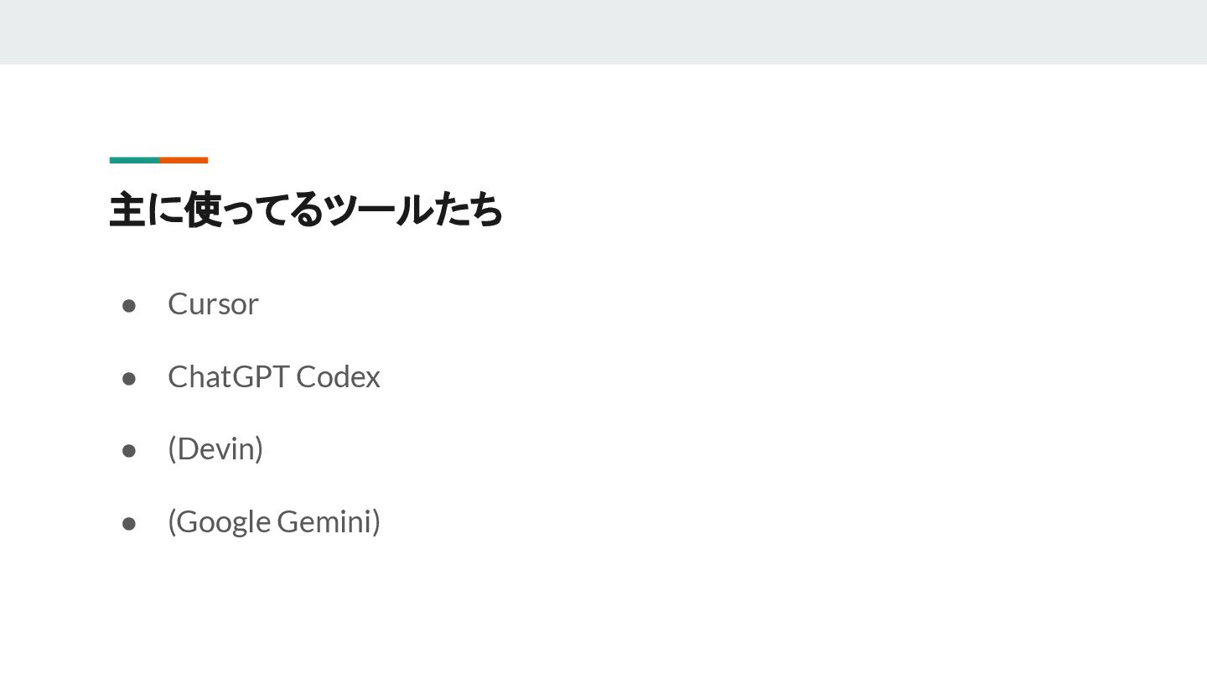Viewport: 1207px width, 679px height.
Task: Click the slide title 主に使ってるツールたち
Action: pos(306,210)
